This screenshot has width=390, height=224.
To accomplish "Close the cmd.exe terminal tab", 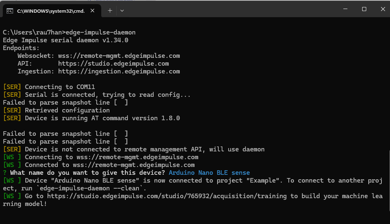I will pyautogui.click(x=92, y=11).
